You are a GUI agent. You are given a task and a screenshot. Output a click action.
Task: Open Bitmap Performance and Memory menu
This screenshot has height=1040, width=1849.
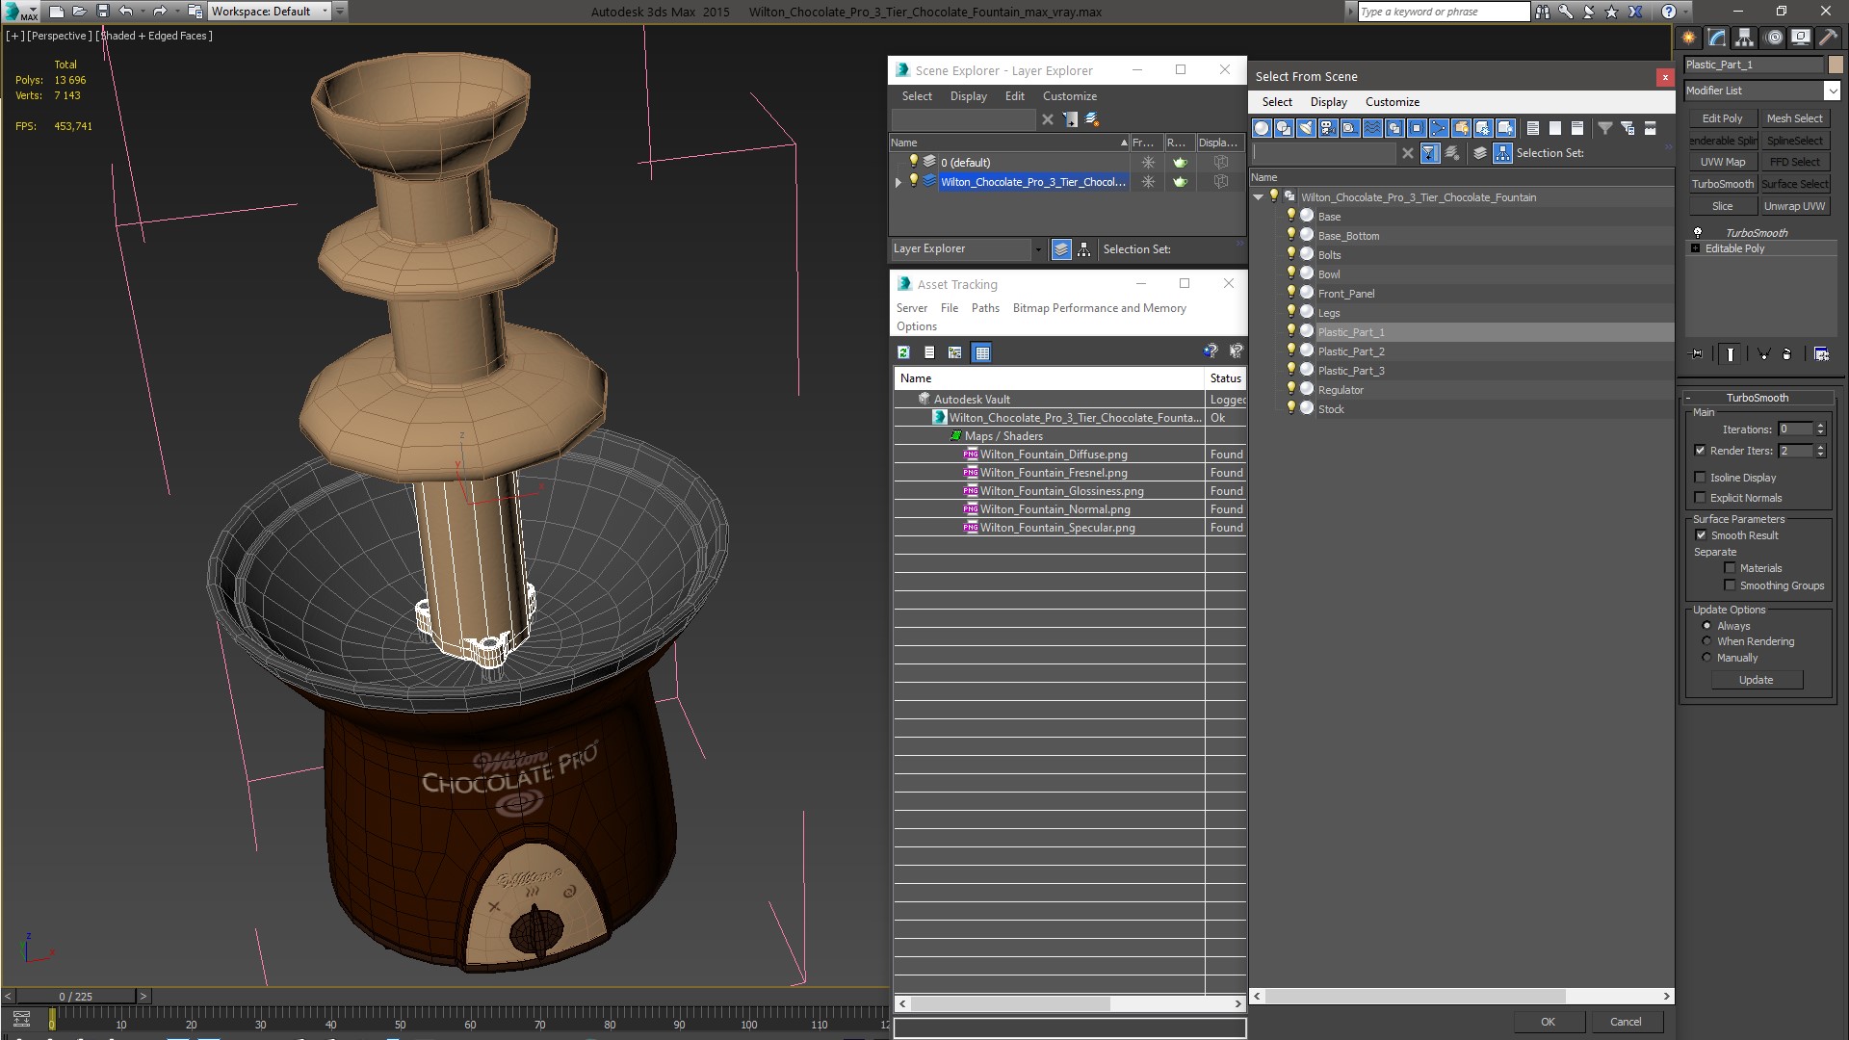coord(1099,308)
